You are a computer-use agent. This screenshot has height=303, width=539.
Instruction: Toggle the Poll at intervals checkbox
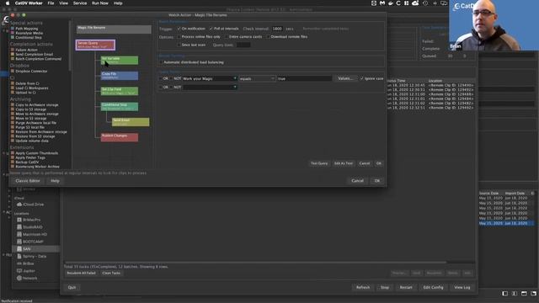[x=211, y=29]
